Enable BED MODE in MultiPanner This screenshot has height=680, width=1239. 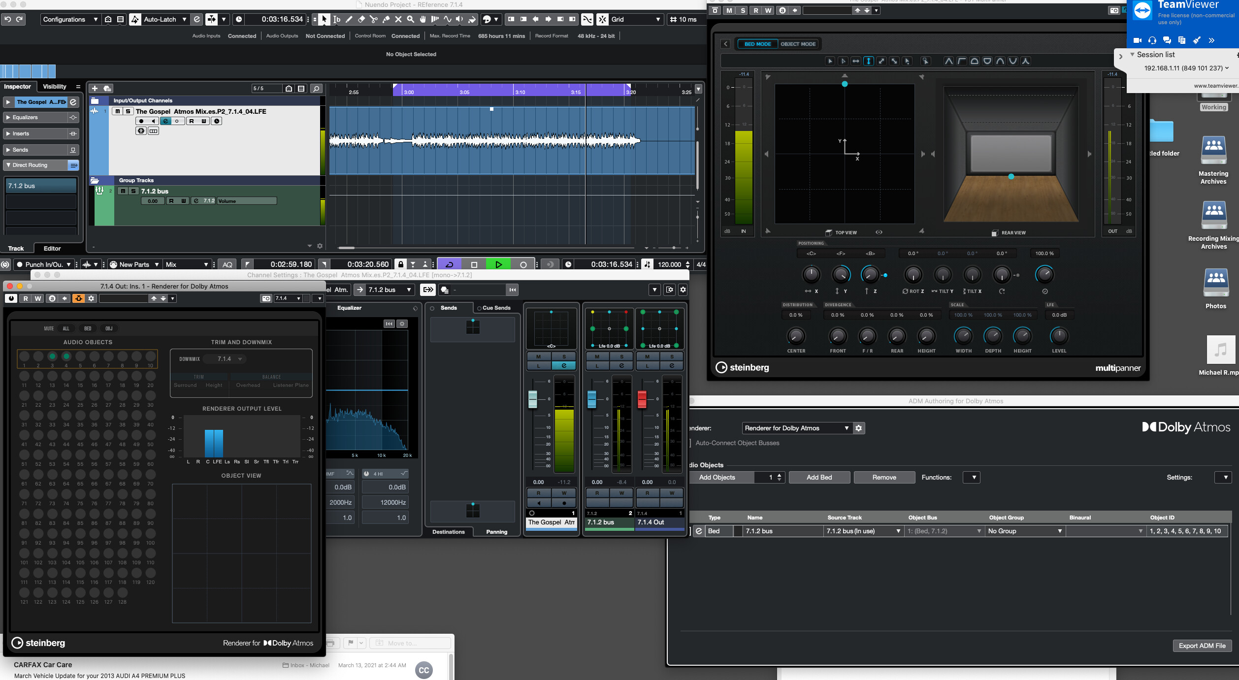(757, 44)
